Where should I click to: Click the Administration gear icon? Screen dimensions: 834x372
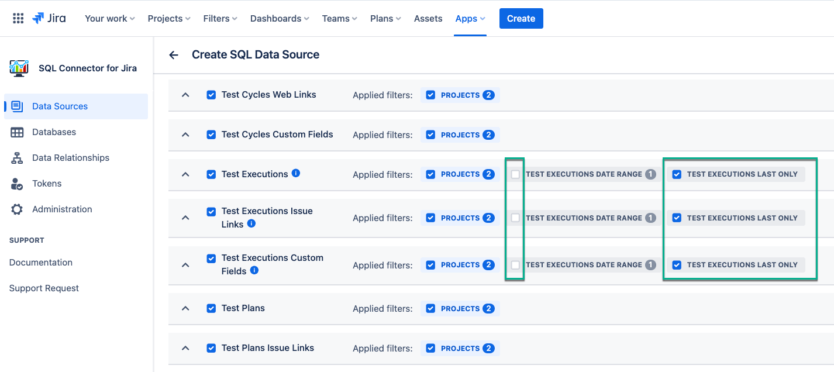pos(17,209)
